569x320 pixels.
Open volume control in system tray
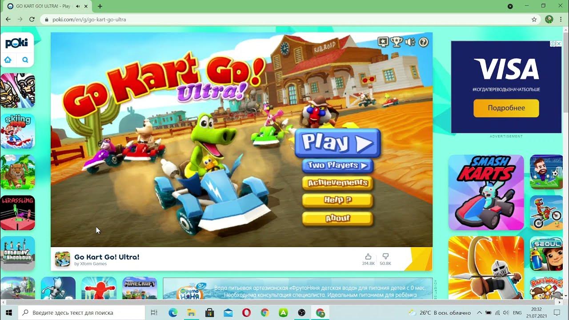tap(505, 312)
